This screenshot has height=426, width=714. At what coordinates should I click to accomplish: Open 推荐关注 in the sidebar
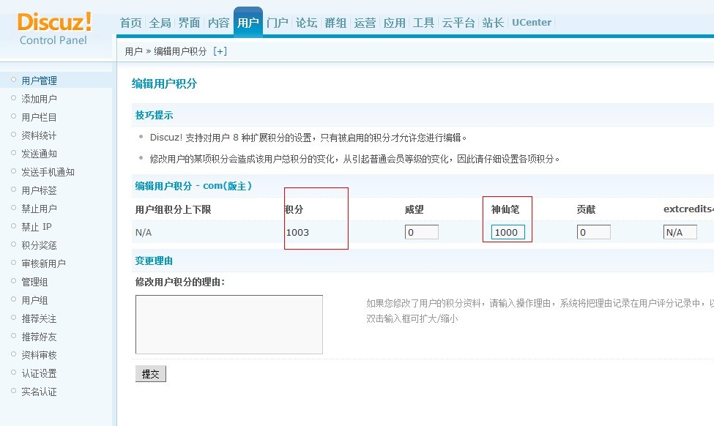(x=39, y=318)
